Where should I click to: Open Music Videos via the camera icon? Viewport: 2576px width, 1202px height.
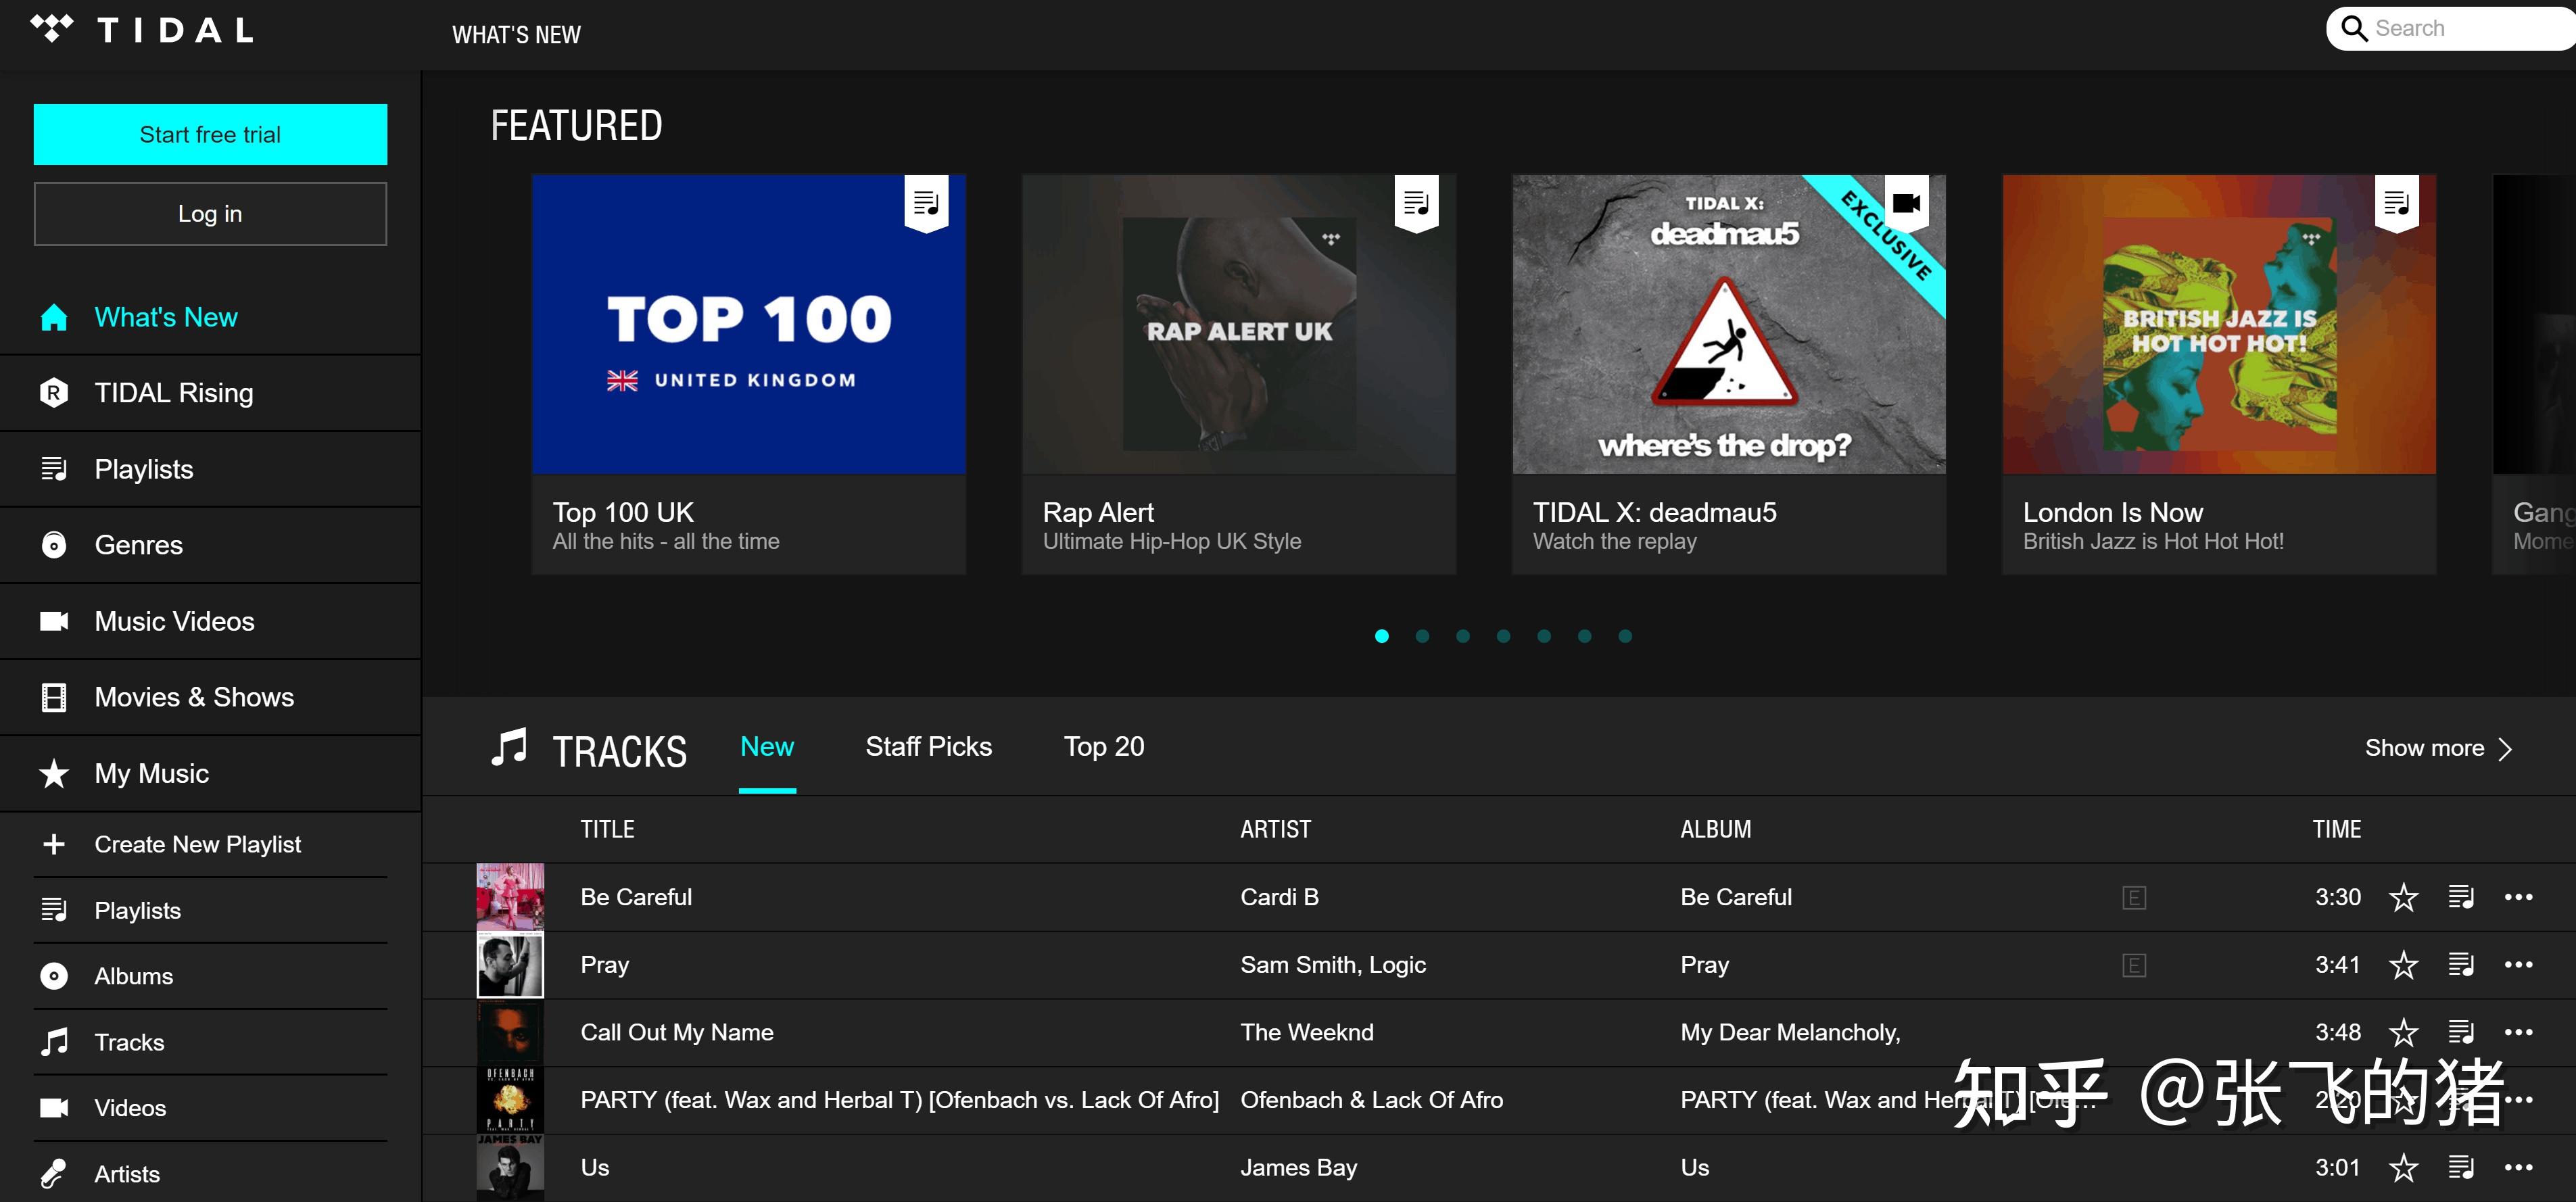pyautogui.click(x=53, y=620)
